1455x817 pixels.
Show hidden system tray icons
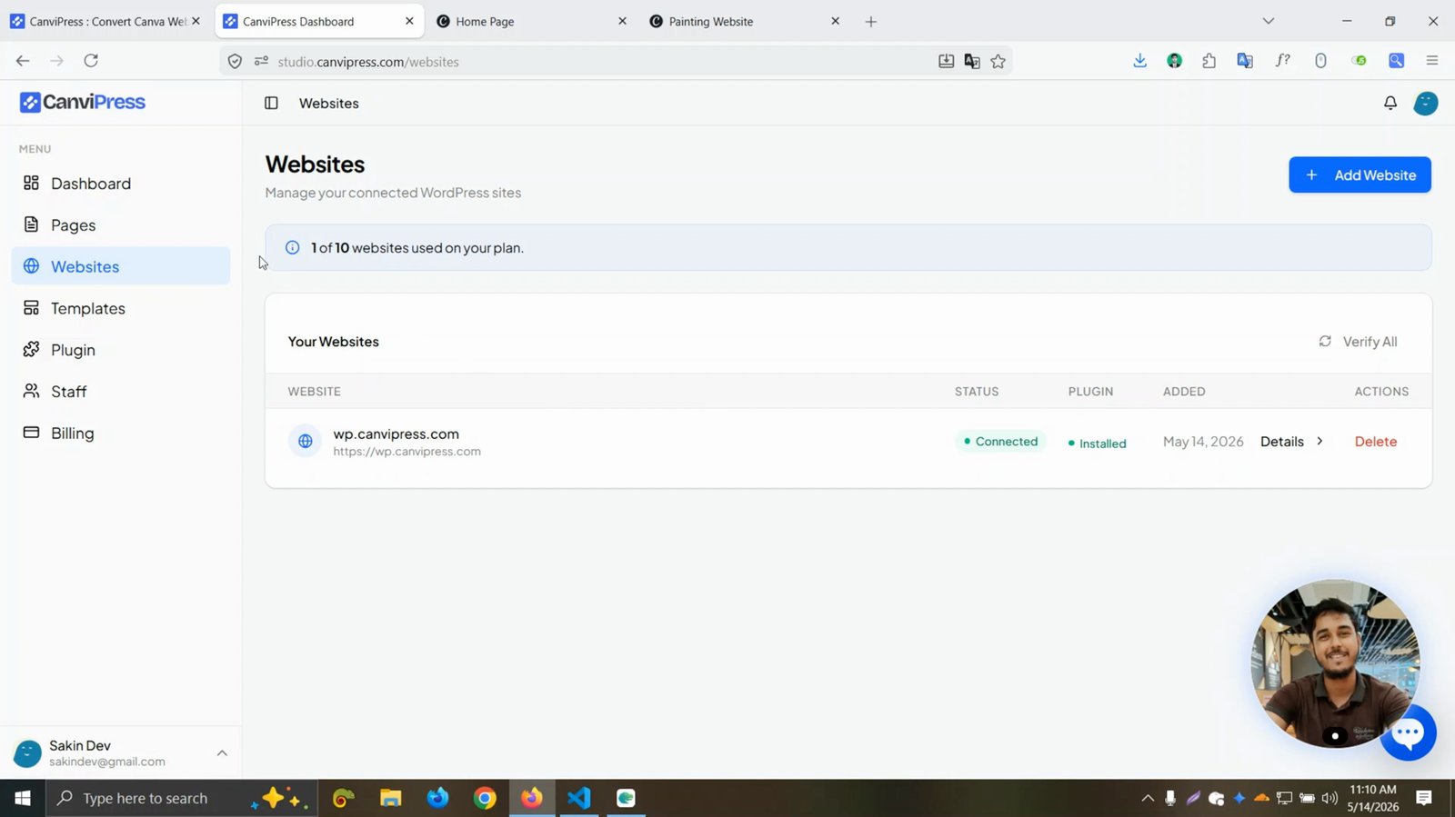(x=1148, y=798)
